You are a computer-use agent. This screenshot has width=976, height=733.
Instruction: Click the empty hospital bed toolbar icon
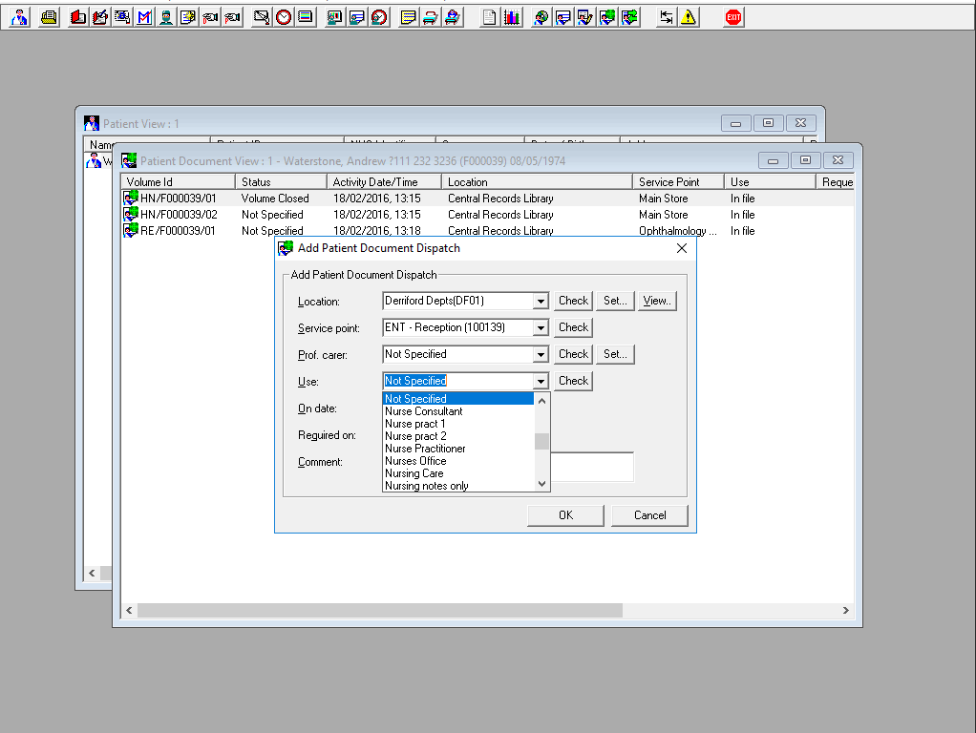point(430,17)
